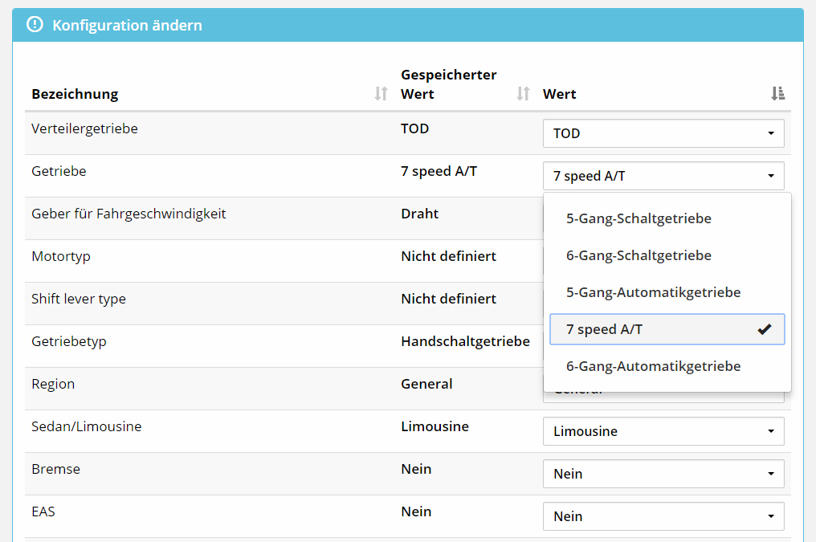
Task: Click the sort arrows icon for Bezeichnung
Action: point(381,94)
